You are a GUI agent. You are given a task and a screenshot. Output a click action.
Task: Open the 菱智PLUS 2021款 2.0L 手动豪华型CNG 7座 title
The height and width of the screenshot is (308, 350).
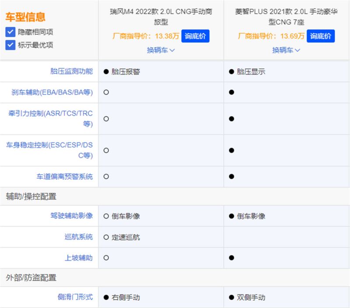coord(286,17)
